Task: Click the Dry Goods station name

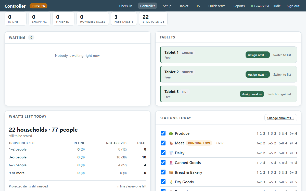Action: pyautogui.click(x=184, y=182)
